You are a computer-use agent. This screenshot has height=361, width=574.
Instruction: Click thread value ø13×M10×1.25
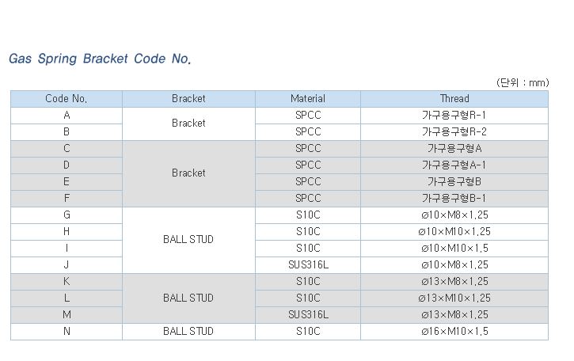pos(454,298)
